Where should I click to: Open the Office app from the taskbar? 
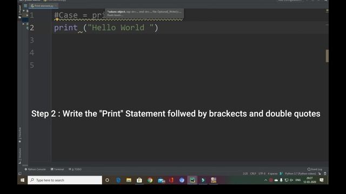click(171, 180)
